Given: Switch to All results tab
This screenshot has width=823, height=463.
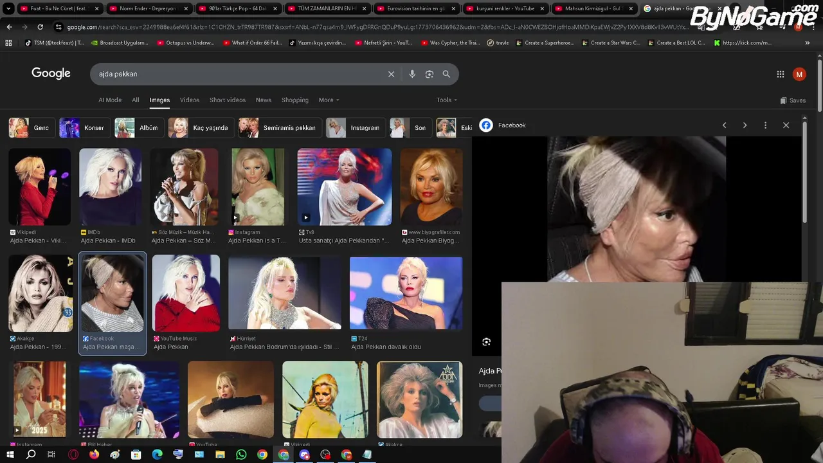Looking at the screenshot, I should [x=136, y=100].
